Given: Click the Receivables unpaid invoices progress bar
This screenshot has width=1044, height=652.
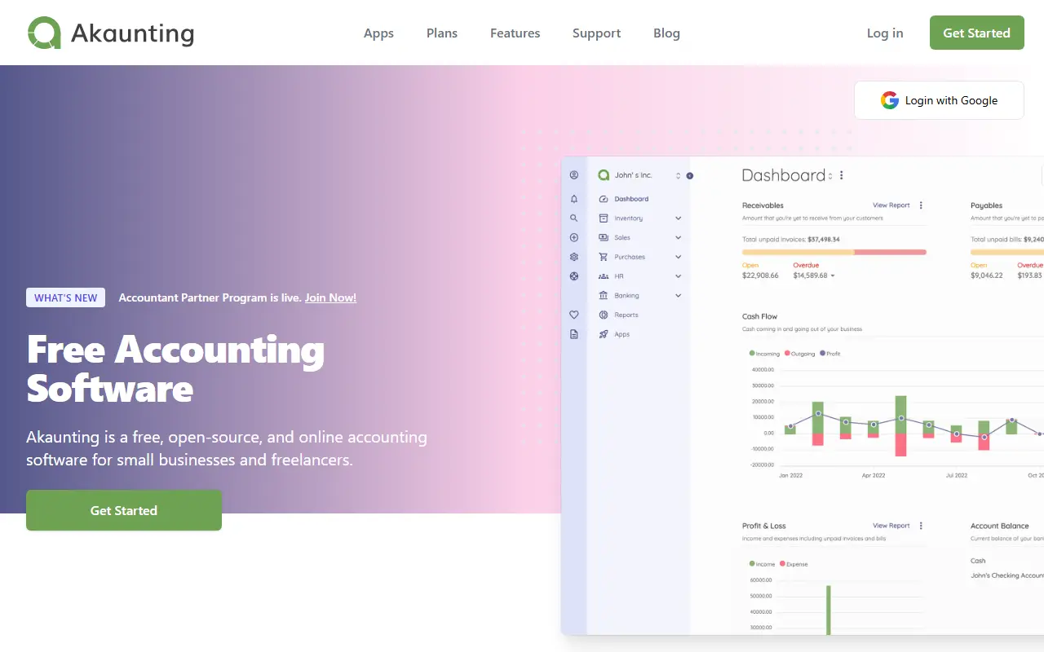Looking at the screenshot, I should pyautogui.click(x=834, y=252).
